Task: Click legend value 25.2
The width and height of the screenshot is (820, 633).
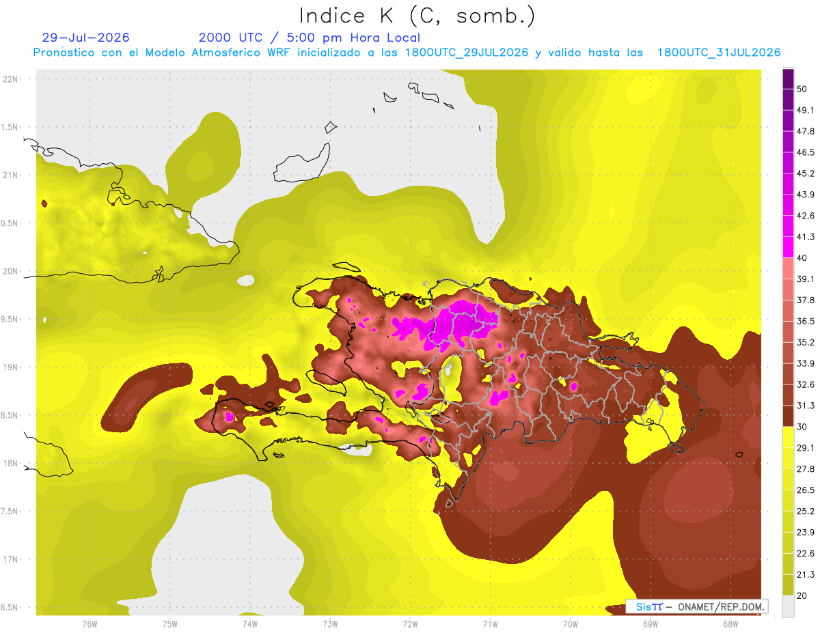Action: [806, 511]
